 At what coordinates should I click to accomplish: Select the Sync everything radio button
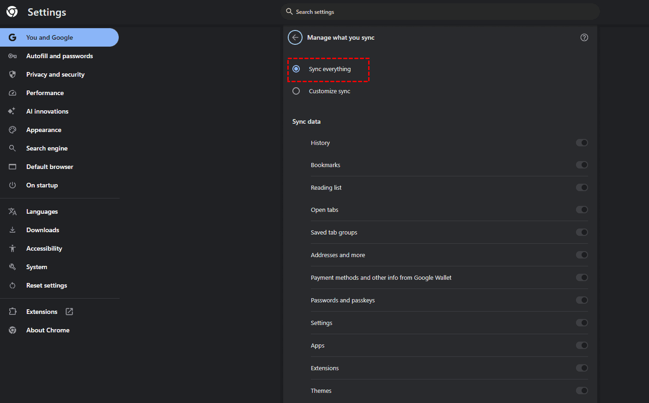tap(296, 69)
